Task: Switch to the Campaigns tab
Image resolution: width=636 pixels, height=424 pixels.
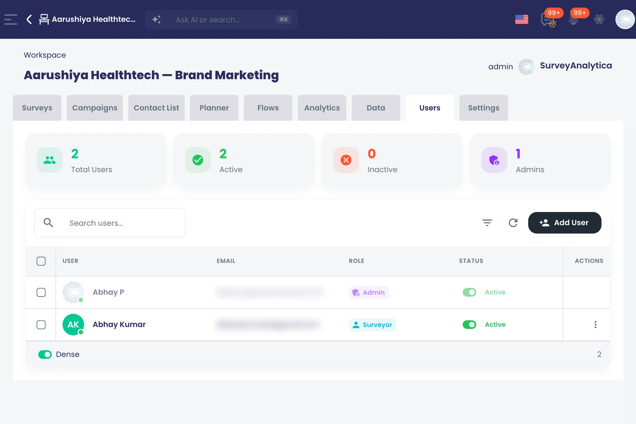Action: pos(95,108)
